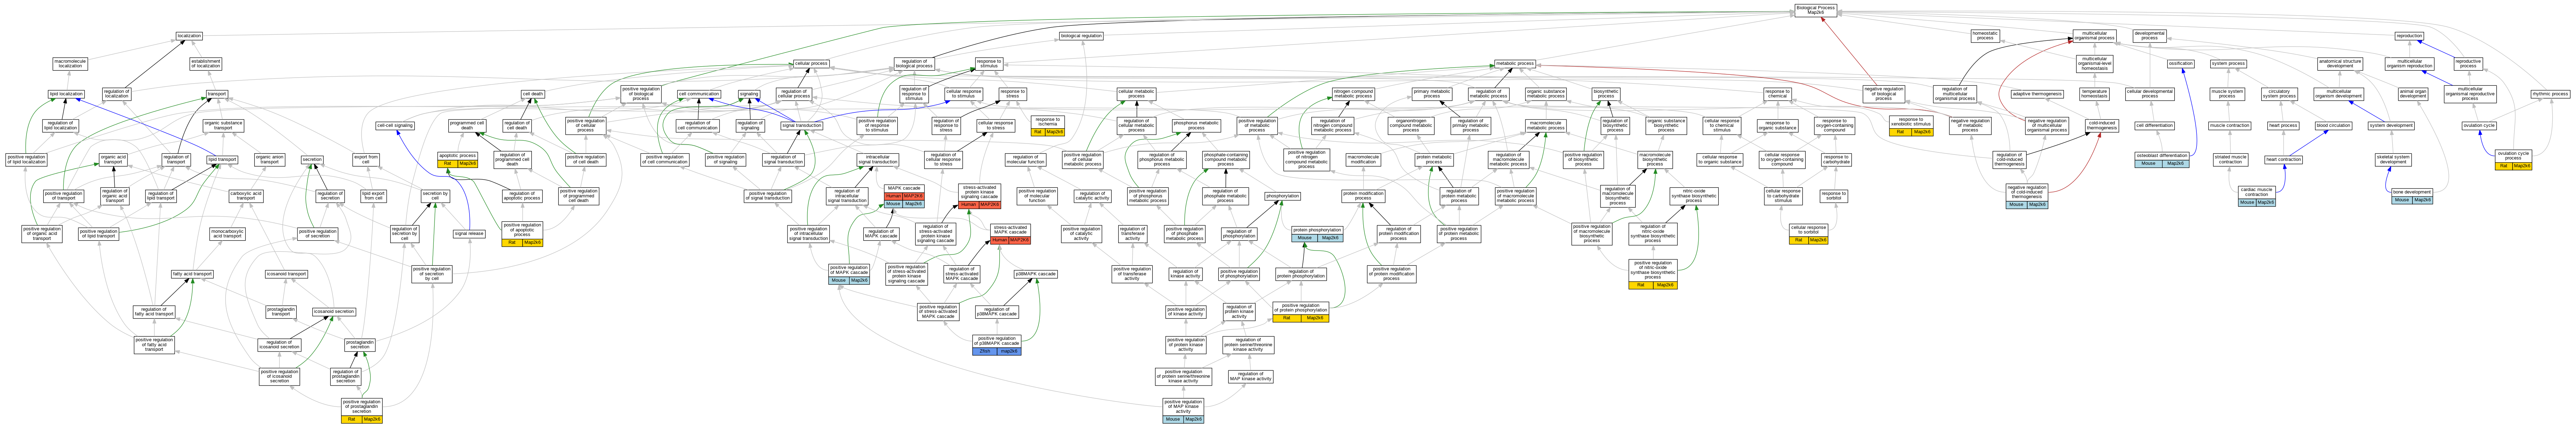Select the 'biological regulation' node
This screenshot has height=427, width=2576.
click(x=1081, y=36)
